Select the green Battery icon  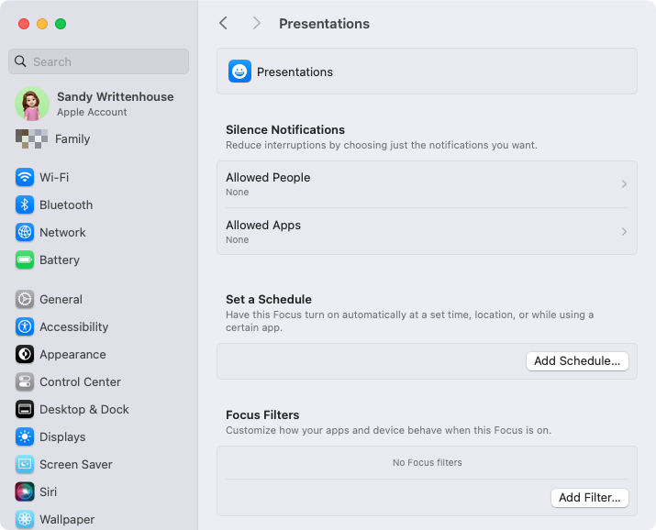click(25, 260)
